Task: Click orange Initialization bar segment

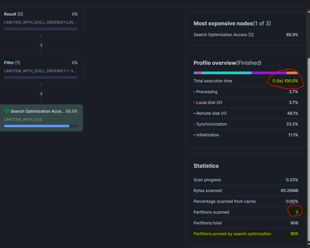Action: pos(292,73)
